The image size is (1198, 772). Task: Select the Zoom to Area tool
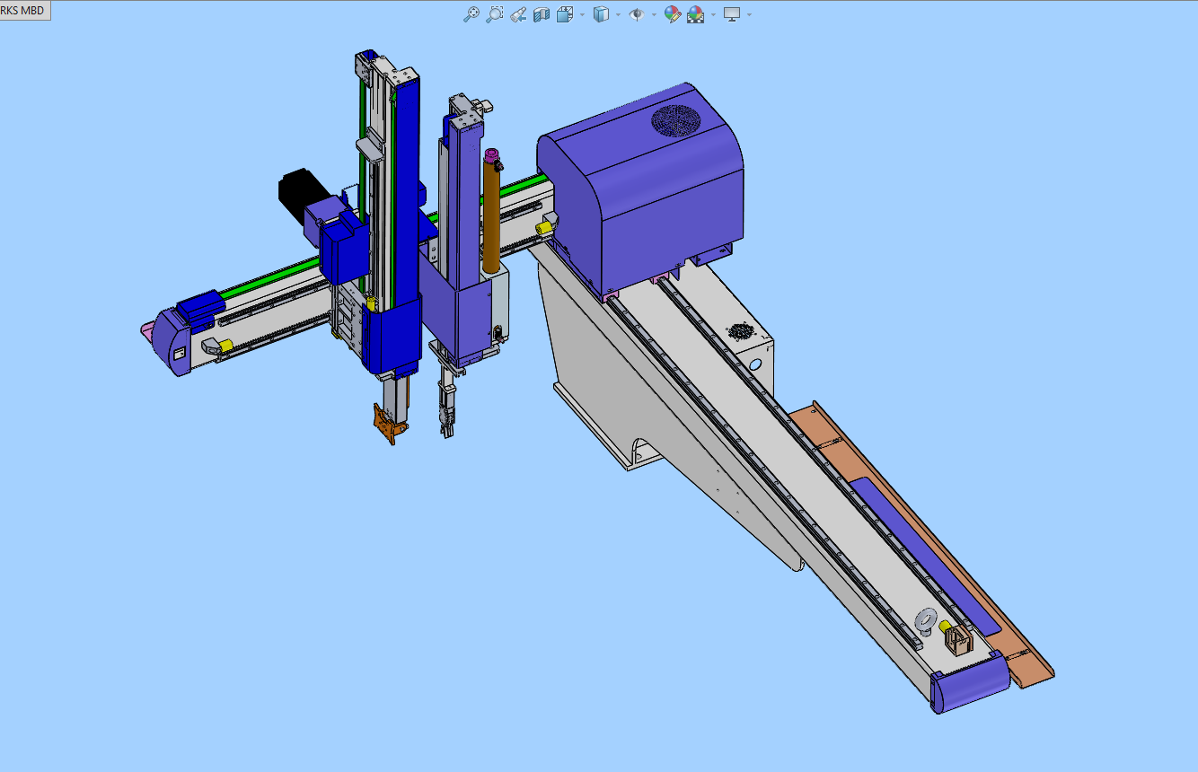pos(494,14)
